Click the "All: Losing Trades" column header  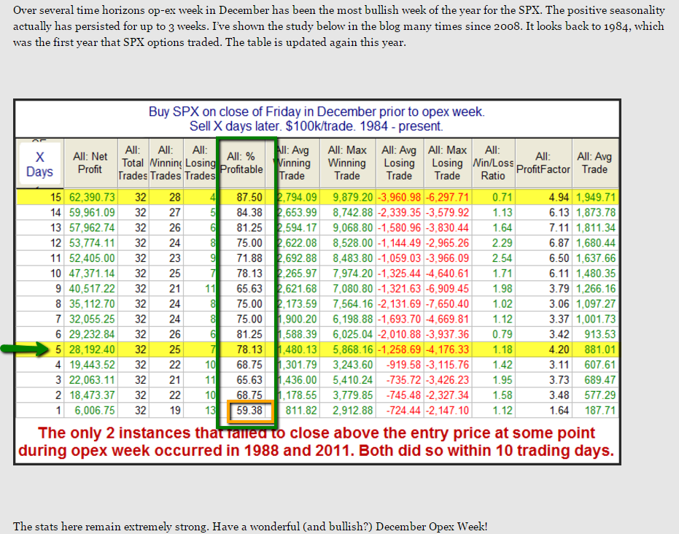click(x=200, y=163)
